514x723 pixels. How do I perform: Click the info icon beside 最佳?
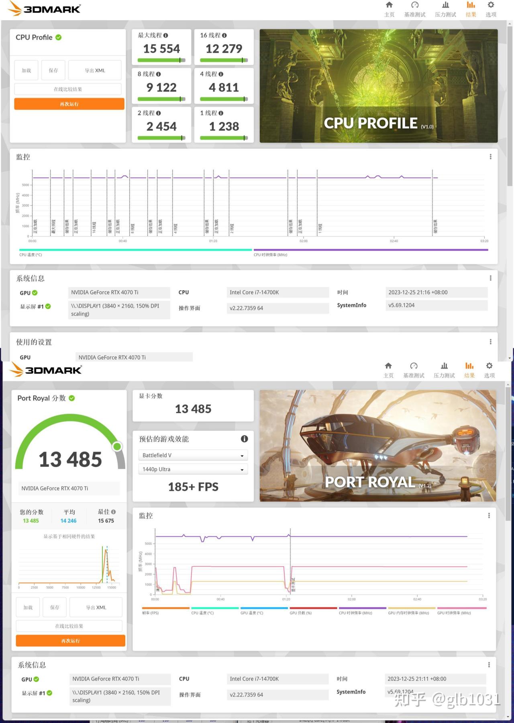[x=114, y=512]
